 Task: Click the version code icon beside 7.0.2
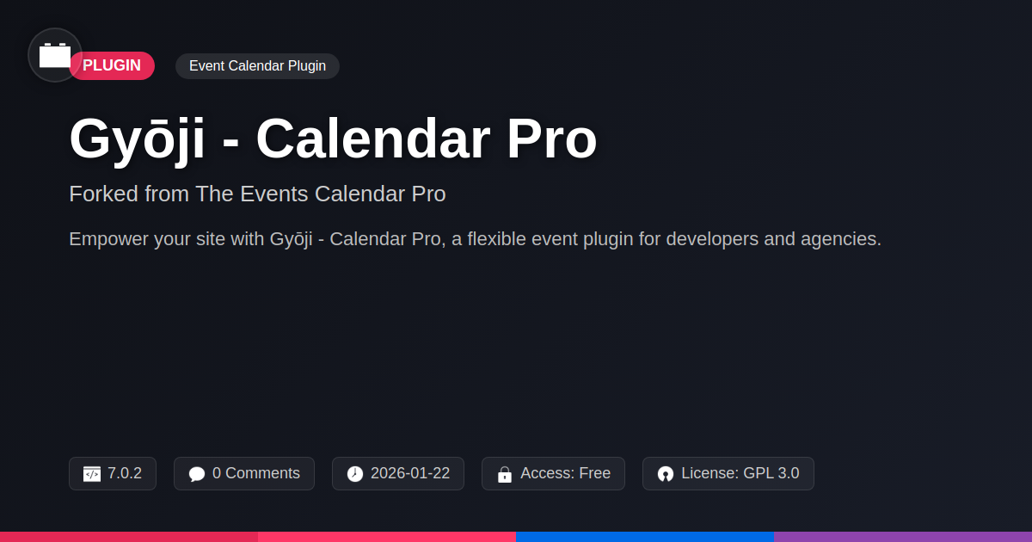[x=92, y=474]
